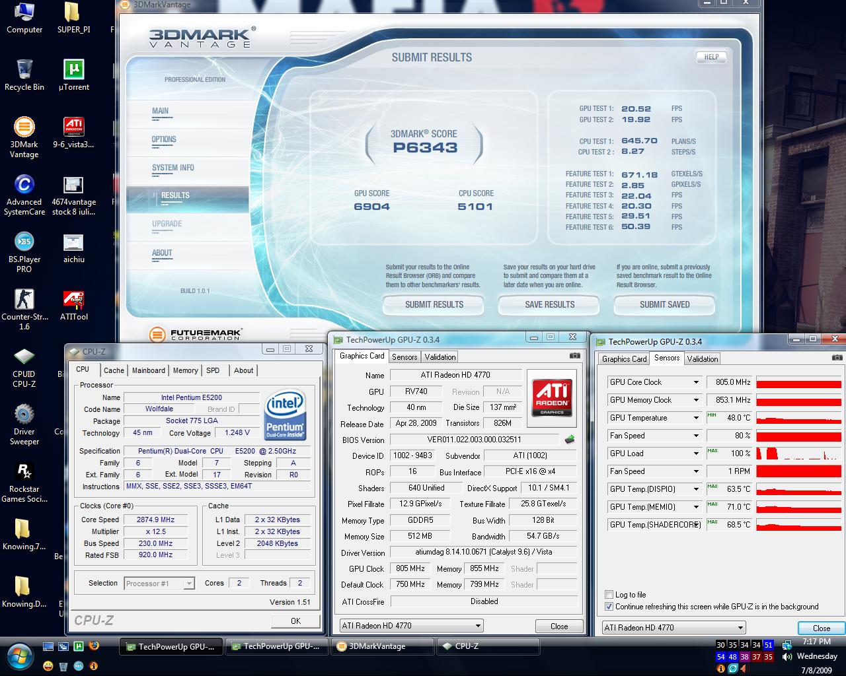Open the 9-6_vista3 ATI installer icon
The width and height of the screenshot is (846, 676).
(x=73, y=132)
